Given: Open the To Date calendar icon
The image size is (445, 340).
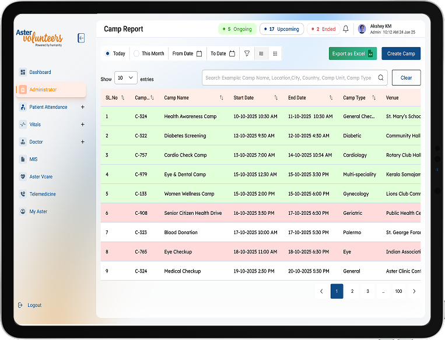Looking at the screenshot, I should [232, 54].
